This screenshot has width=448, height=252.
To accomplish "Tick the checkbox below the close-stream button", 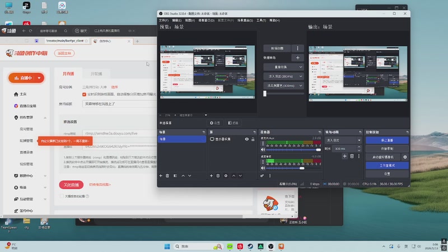I will tap(62, 196).
